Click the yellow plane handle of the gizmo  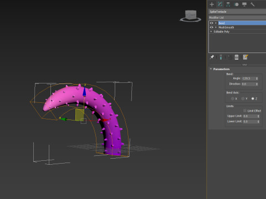tap(80, 114)
